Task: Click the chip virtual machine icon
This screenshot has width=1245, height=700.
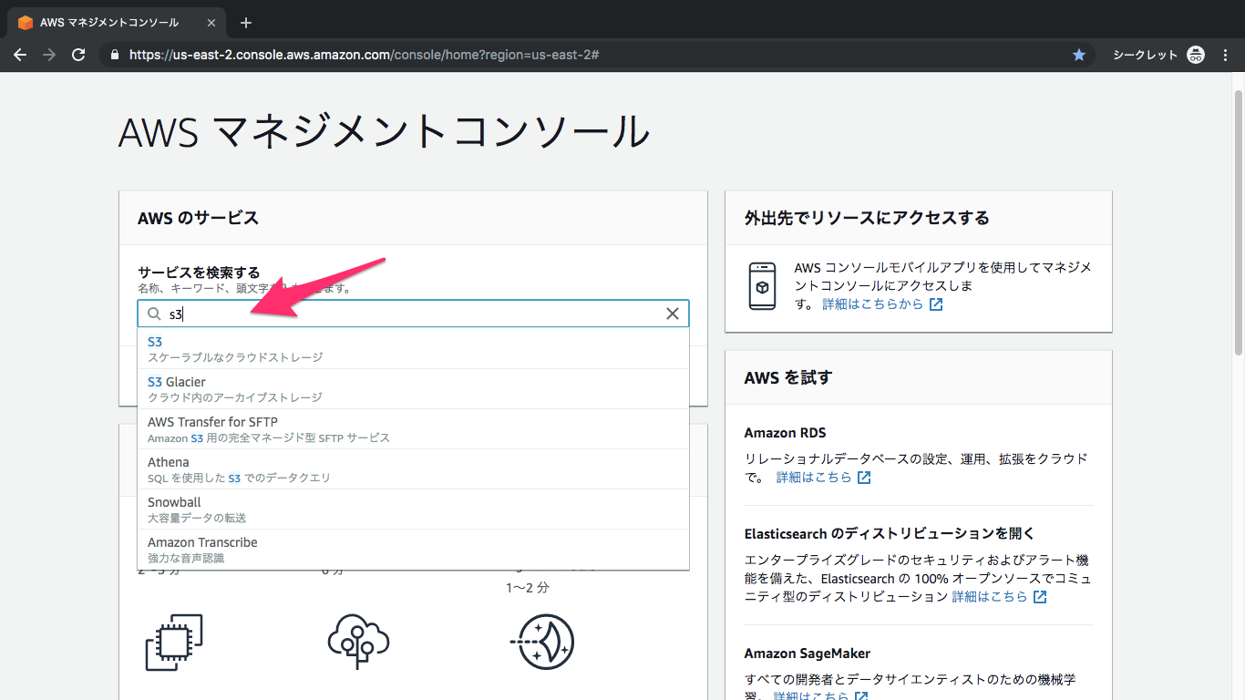Action: click(174, 642)
